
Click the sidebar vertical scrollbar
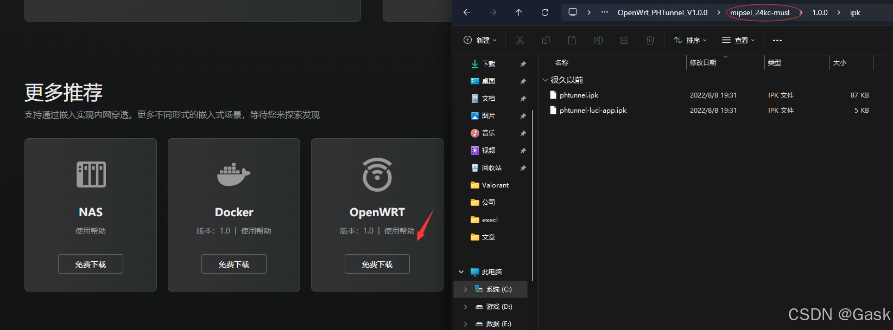coord(533,195)
